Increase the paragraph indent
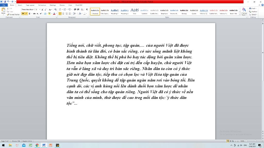The width and height of the screenshot is (264, 148). (x=78, y=10)
